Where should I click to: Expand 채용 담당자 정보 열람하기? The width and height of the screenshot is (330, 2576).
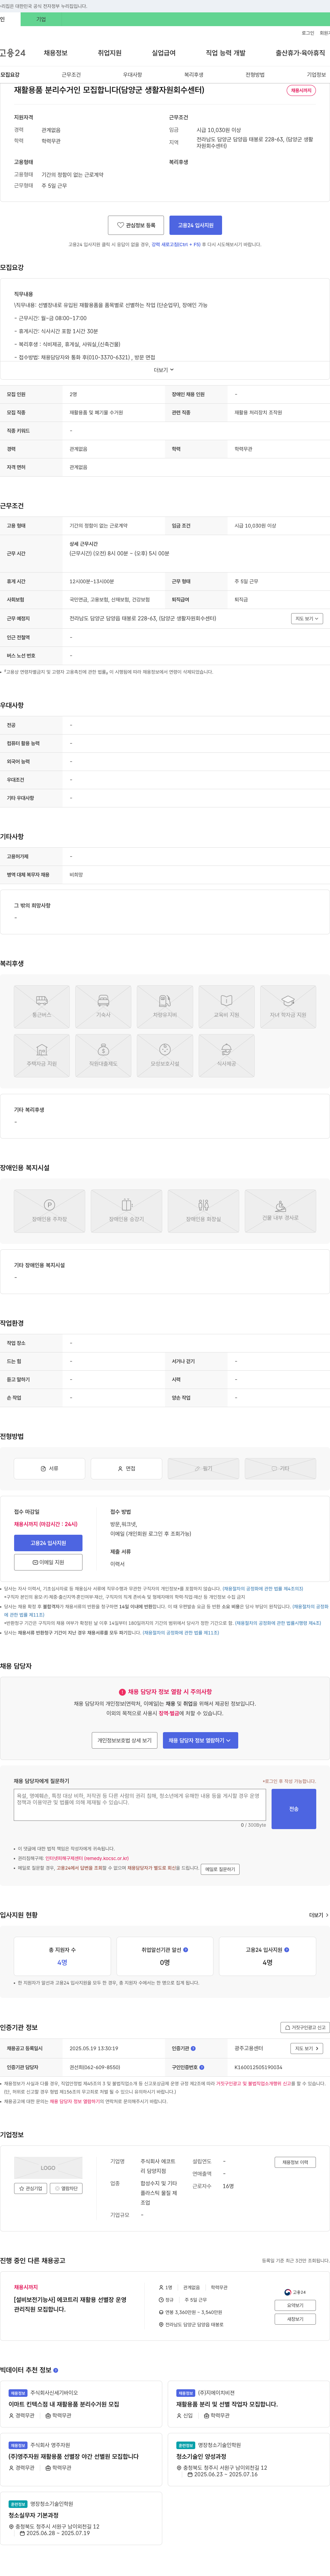(x=200, y=1740)
